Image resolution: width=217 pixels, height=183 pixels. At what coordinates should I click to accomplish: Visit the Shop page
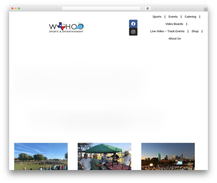[x=195, y=31]
